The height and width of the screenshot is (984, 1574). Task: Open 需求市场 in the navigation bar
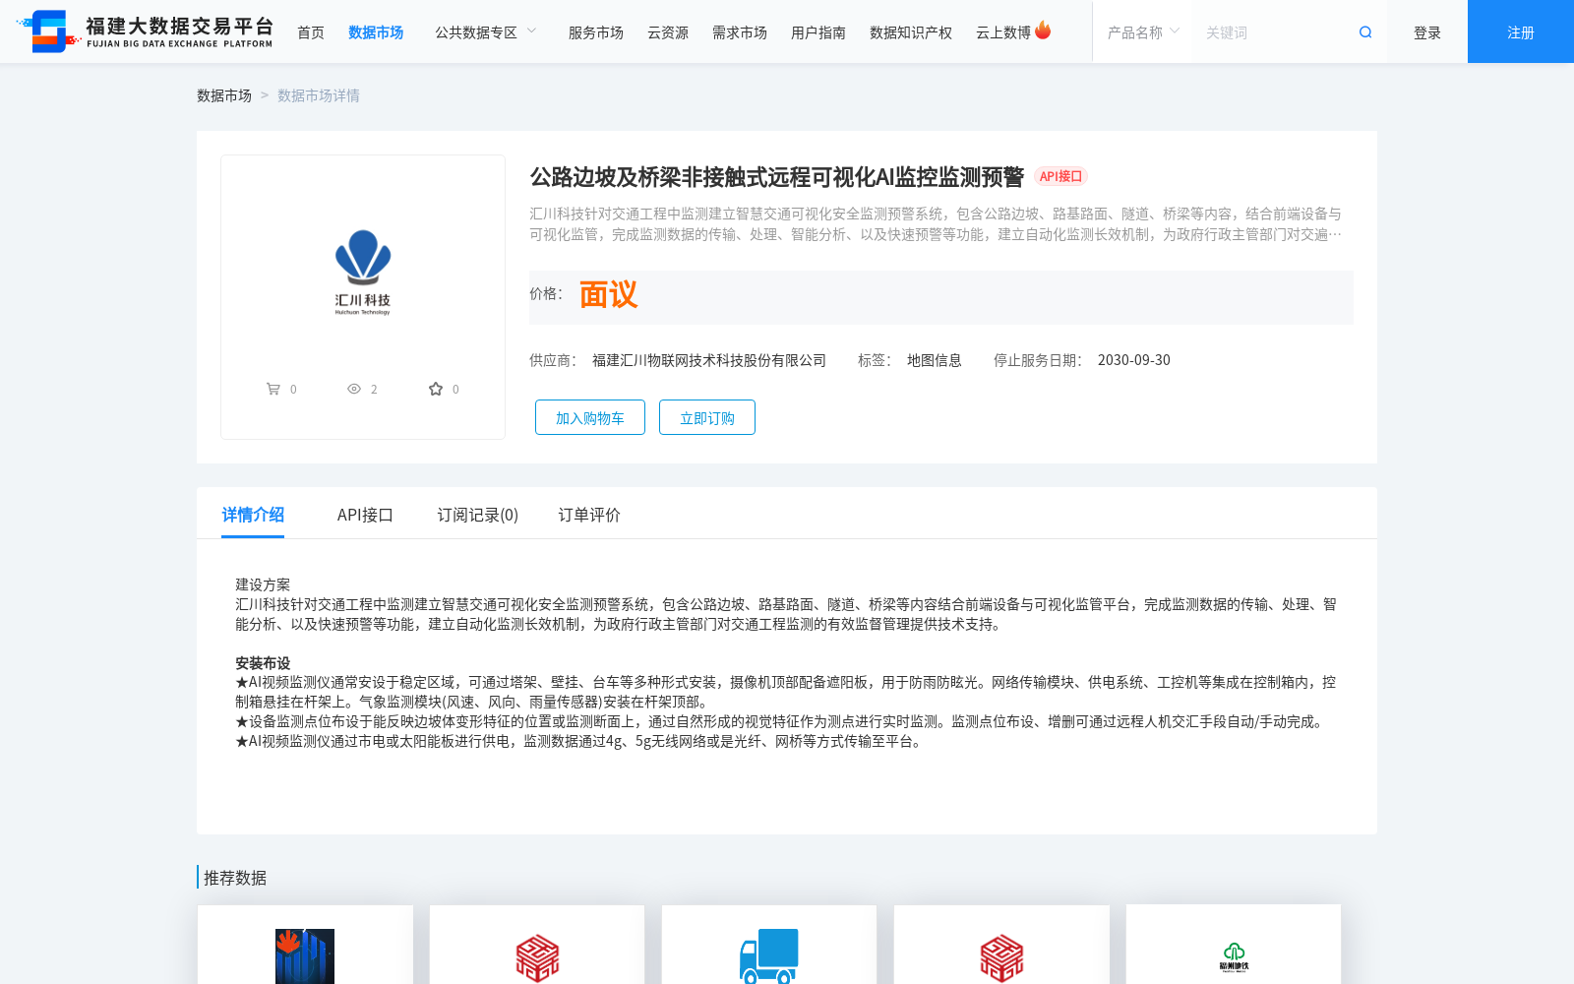740,32
